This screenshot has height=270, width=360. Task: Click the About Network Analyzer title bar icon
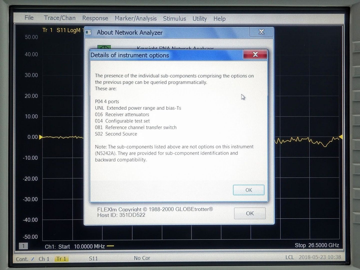pos(88,32)
